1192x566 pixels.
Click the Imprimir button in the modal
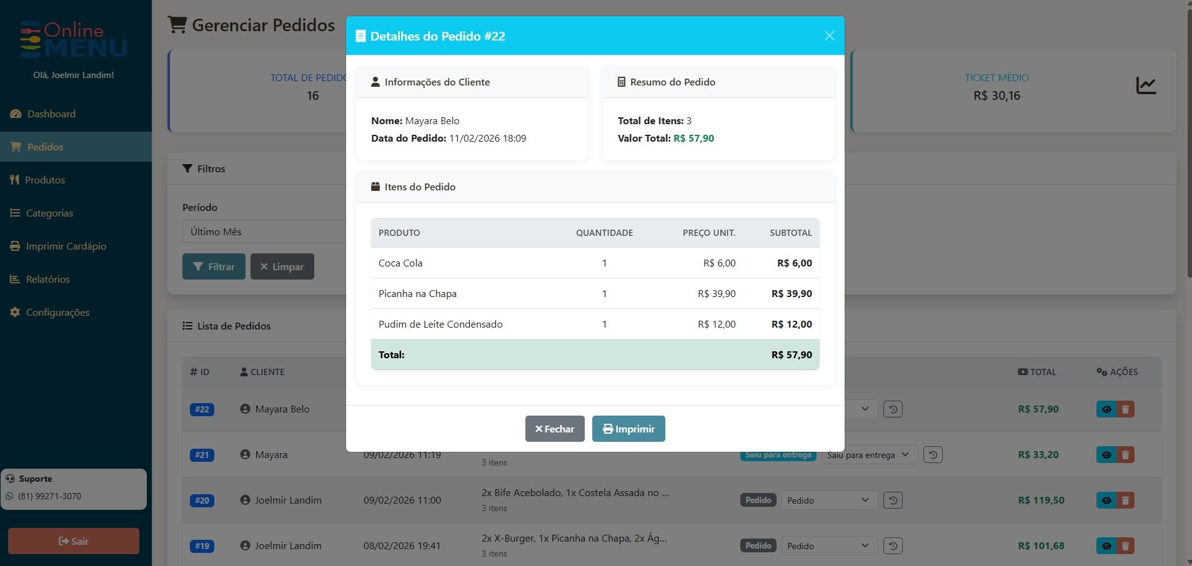point(628,429)
